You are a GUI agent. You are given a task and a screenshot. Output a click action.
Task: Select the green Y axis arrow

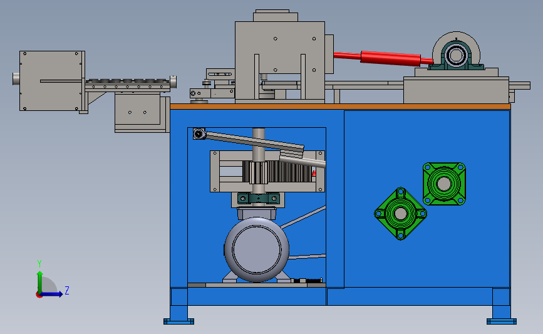coord(40,281)
